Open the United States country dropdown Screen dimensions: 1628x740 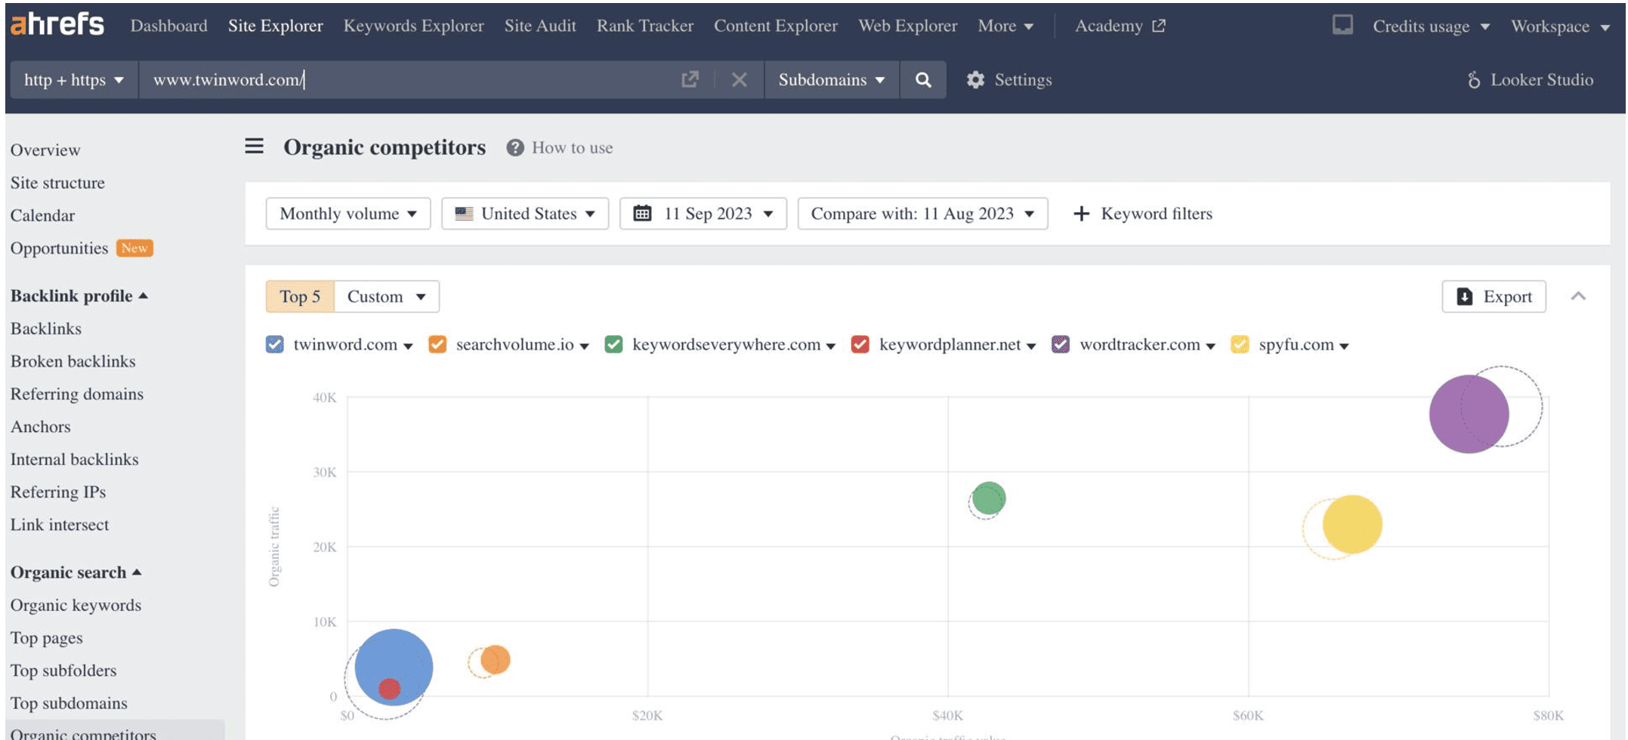point(525,214)
